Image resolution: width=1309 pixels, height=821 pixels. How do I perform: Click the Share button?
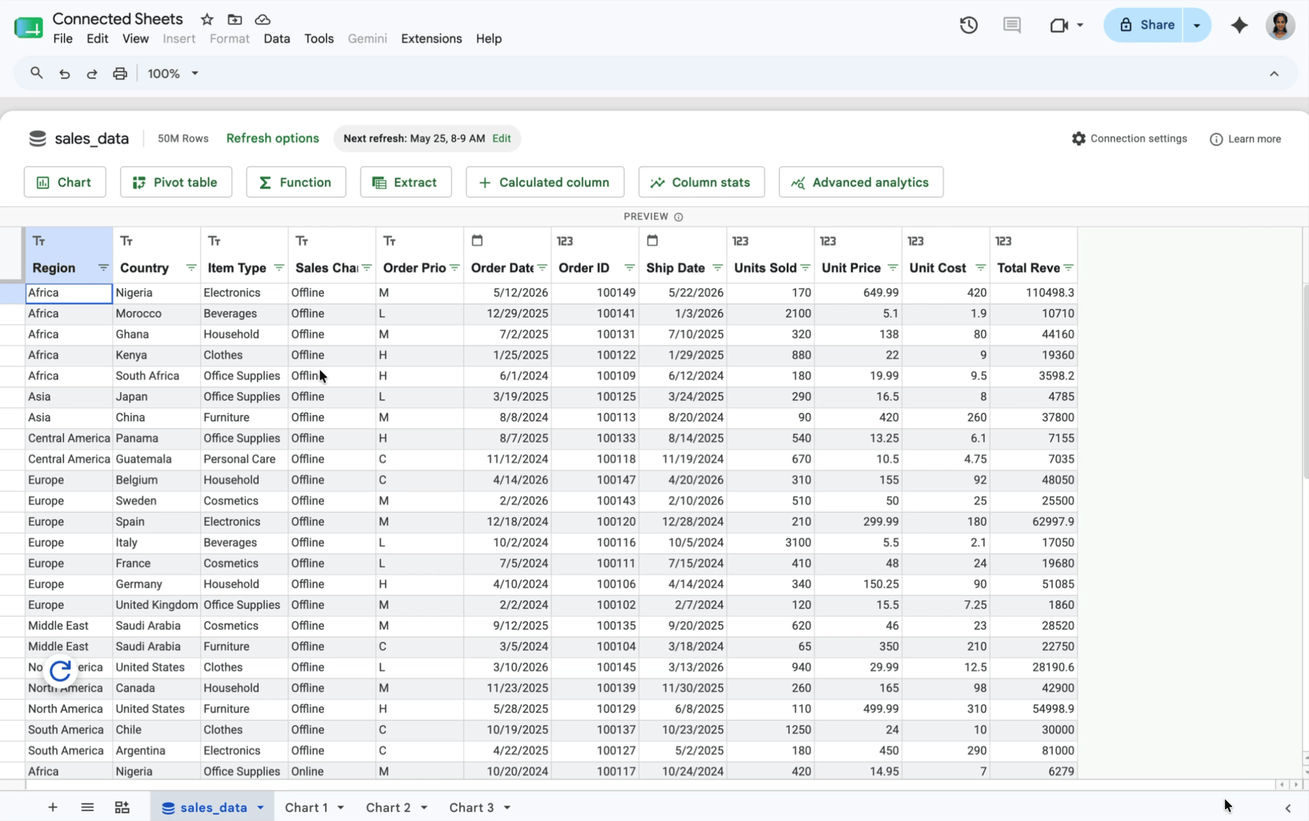click(1143, 26)
